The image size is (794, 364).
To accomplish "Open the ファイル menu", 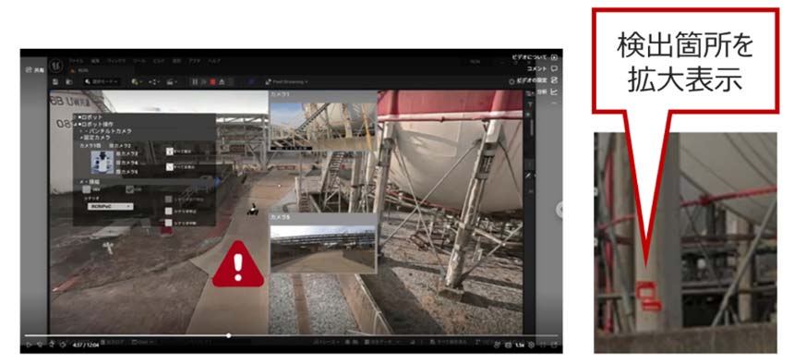I will click(77, 60).
